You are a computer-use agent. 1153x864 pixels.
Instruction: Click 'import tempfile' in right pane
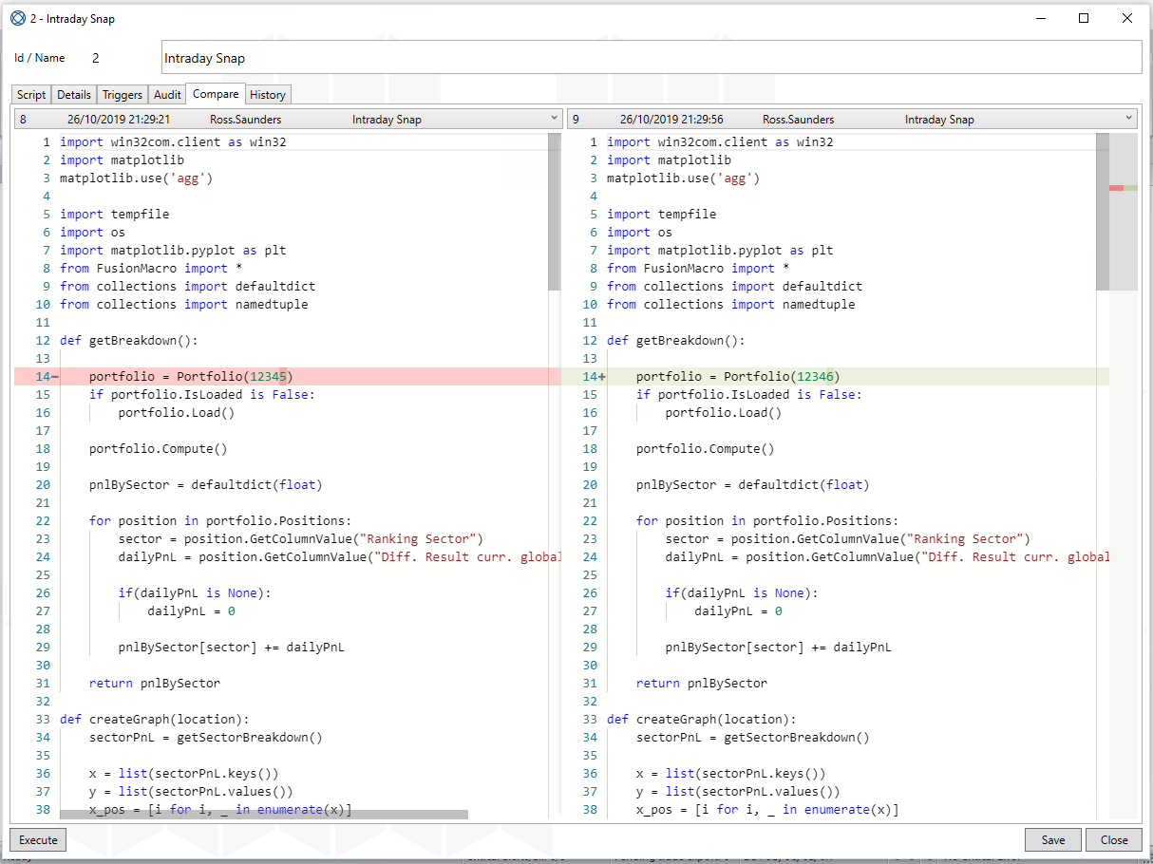(x=662, y=215)
